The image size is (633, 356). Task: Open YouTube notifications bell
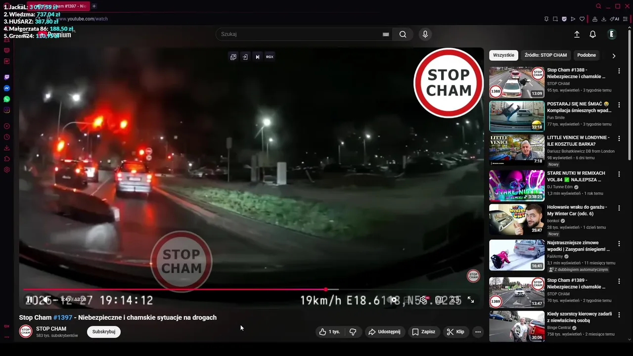point(592,34)
